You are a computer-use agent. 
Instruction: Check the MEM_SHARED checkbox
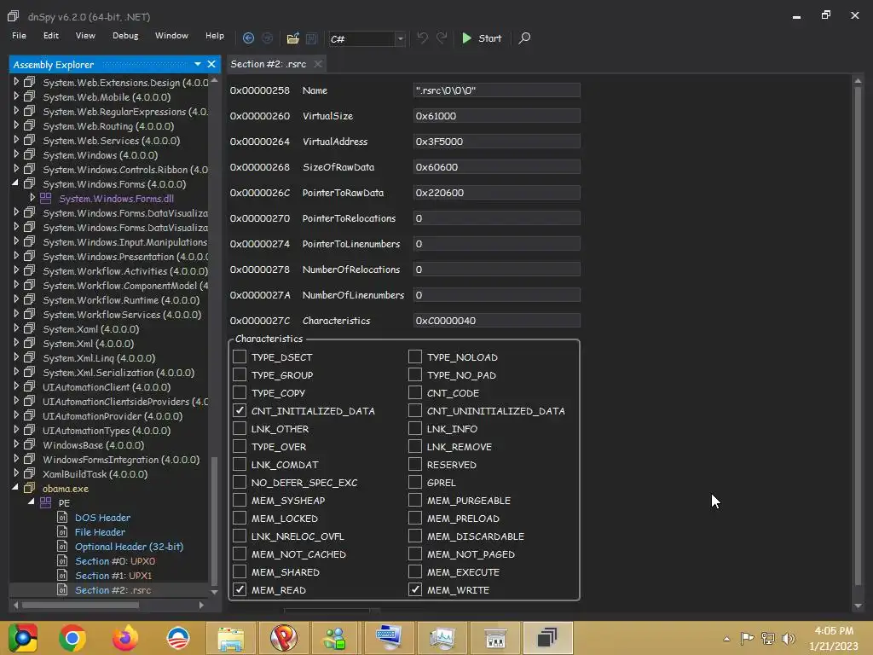point(240,571)
